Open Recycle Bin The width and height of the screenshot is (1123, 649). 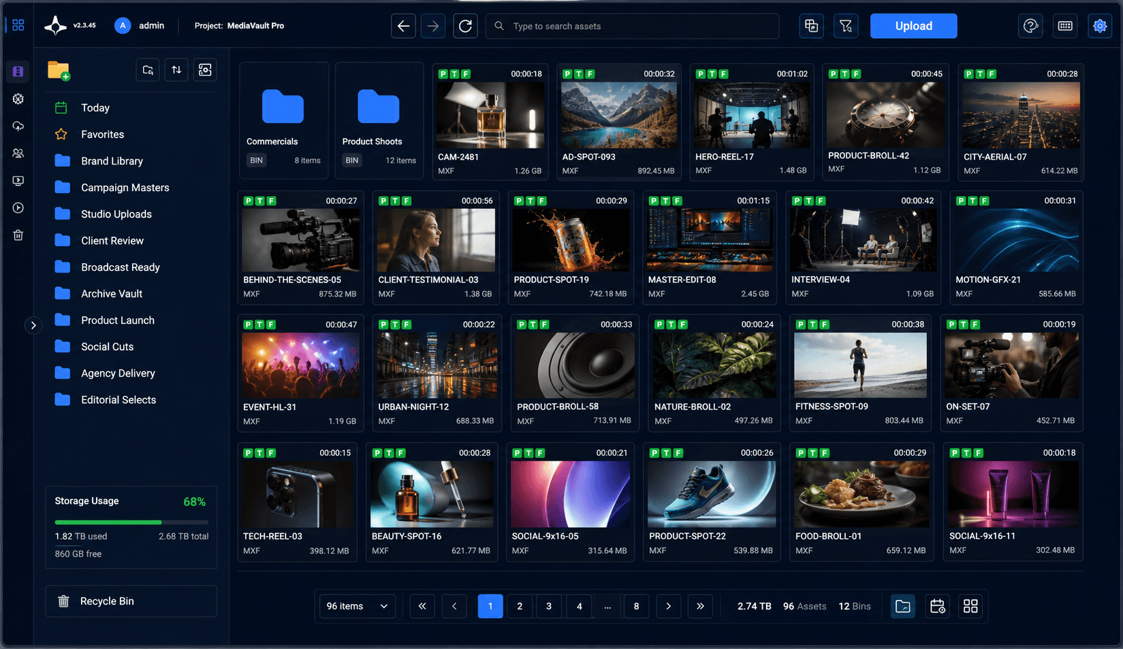click(131, 601)
